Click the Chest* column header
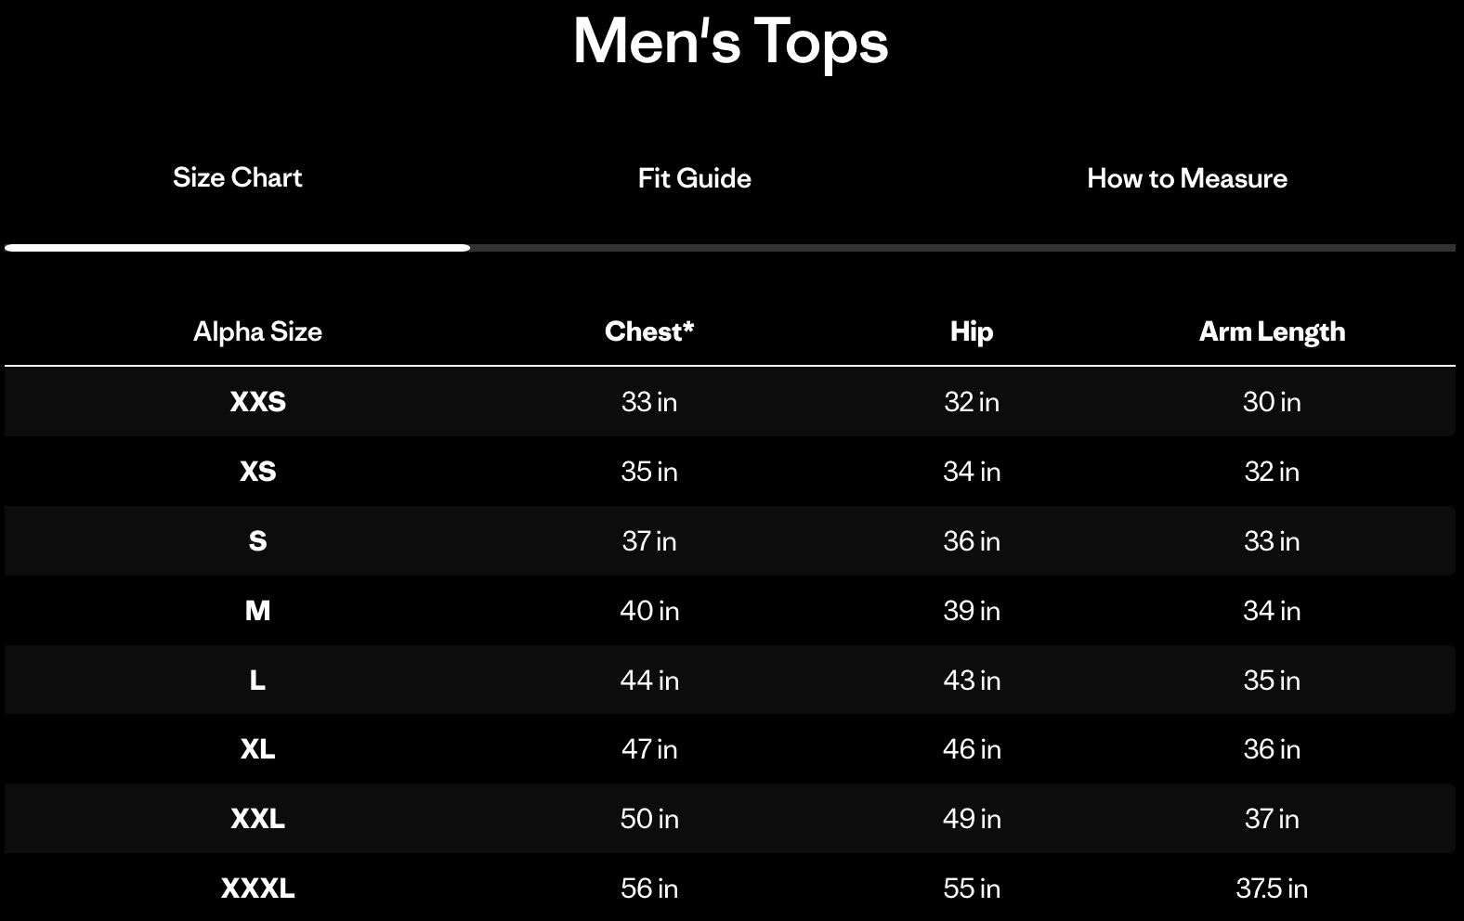Screen dimensions: 1464x921 tap(650, 331)
